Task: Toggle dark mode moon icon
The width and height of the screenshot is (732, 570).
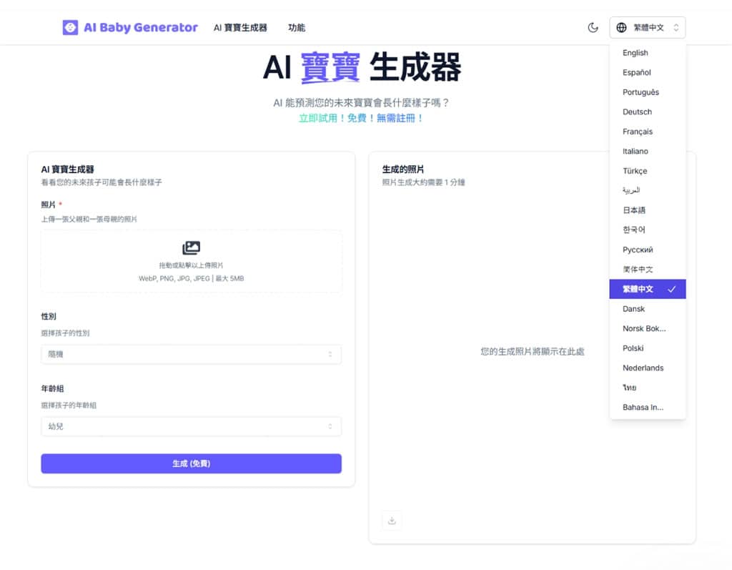Action: 593,28
